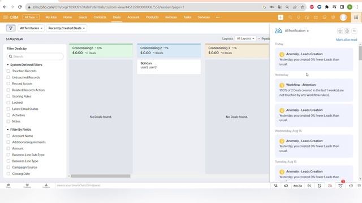Open the apps grid launcher icon
The width and height of the screenshot is (362, 203).
(x=356, y=17)
